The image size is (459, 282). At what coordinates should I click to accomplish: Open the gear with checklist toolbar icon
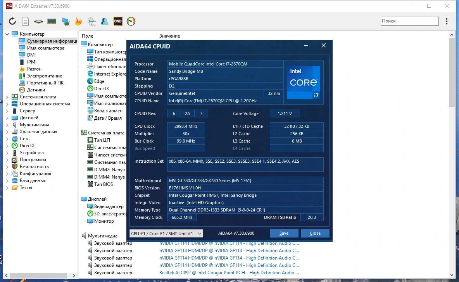[91, 21]
